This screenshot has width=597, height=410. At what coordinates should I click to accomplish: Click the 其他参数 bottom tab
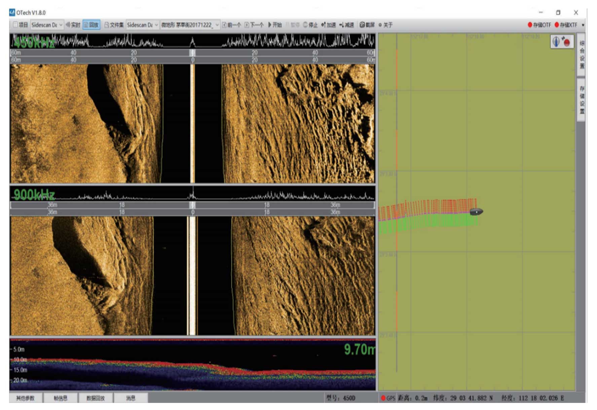(x=26, y=398)
